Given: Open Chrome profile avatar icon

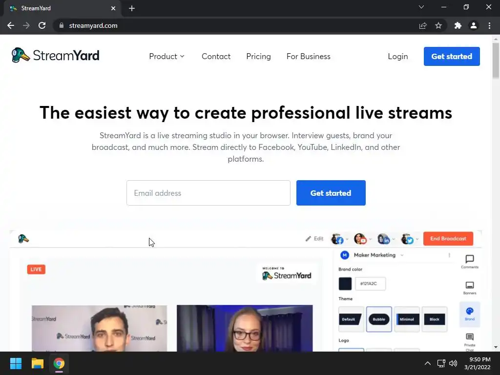Looking at the screenshot, I should pyautogui.click(x=474, y=25).
